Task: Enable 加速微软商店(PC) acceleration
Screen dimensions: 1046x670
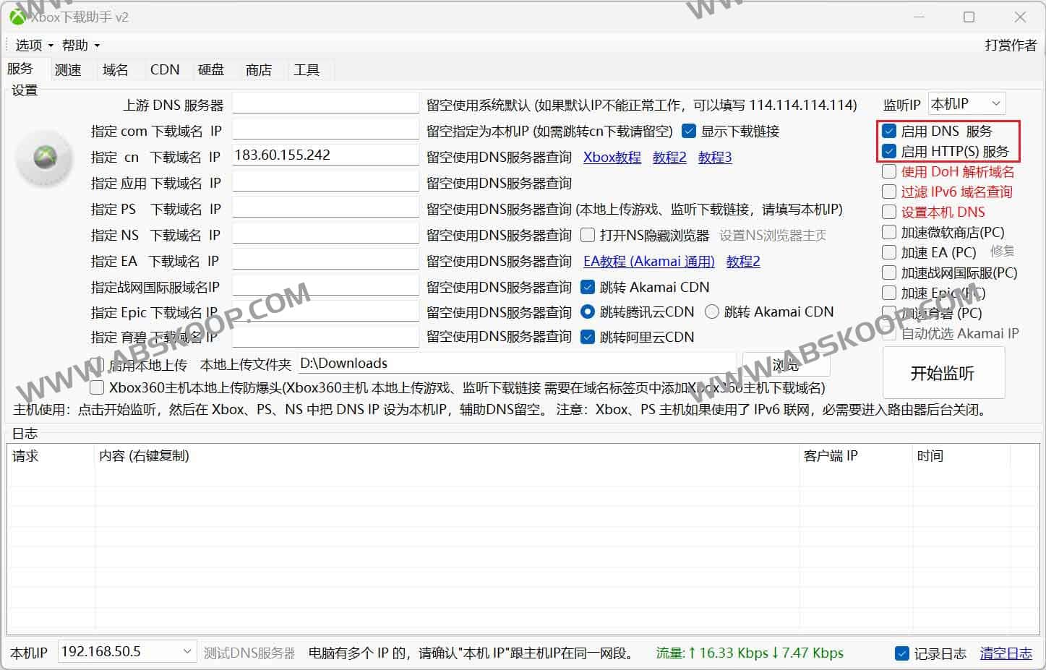Action: coord(888,232)
